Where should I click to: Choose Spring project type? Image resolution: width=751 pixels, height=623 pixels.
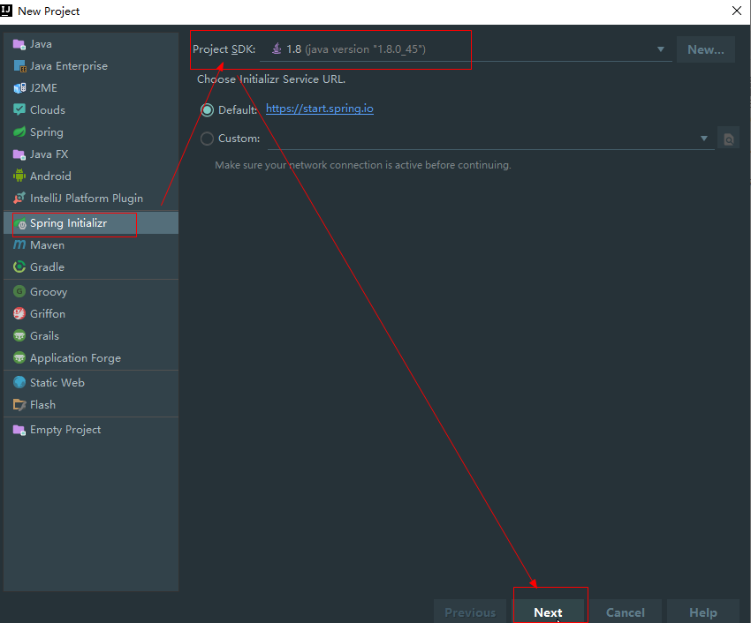tap(91, 132)
